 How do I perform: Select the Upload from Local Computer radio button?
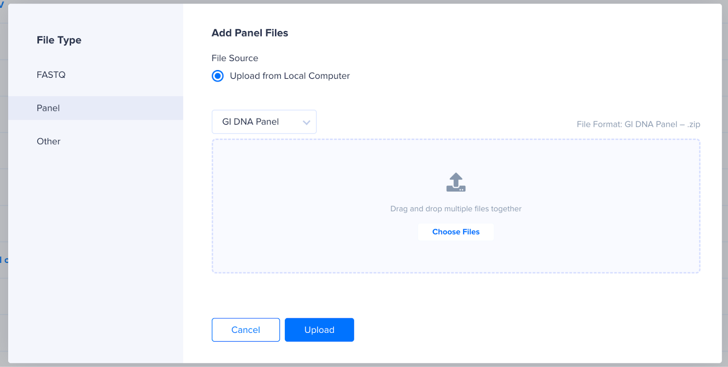(217, 76)
